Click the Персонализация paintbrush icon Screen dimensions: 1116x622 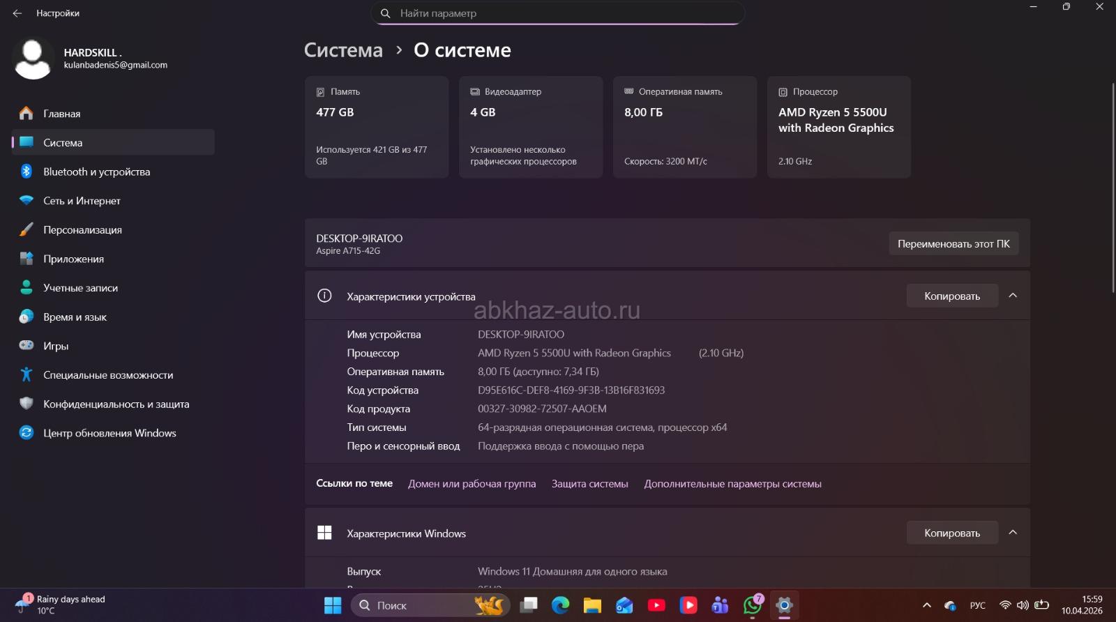click(27, 229)
